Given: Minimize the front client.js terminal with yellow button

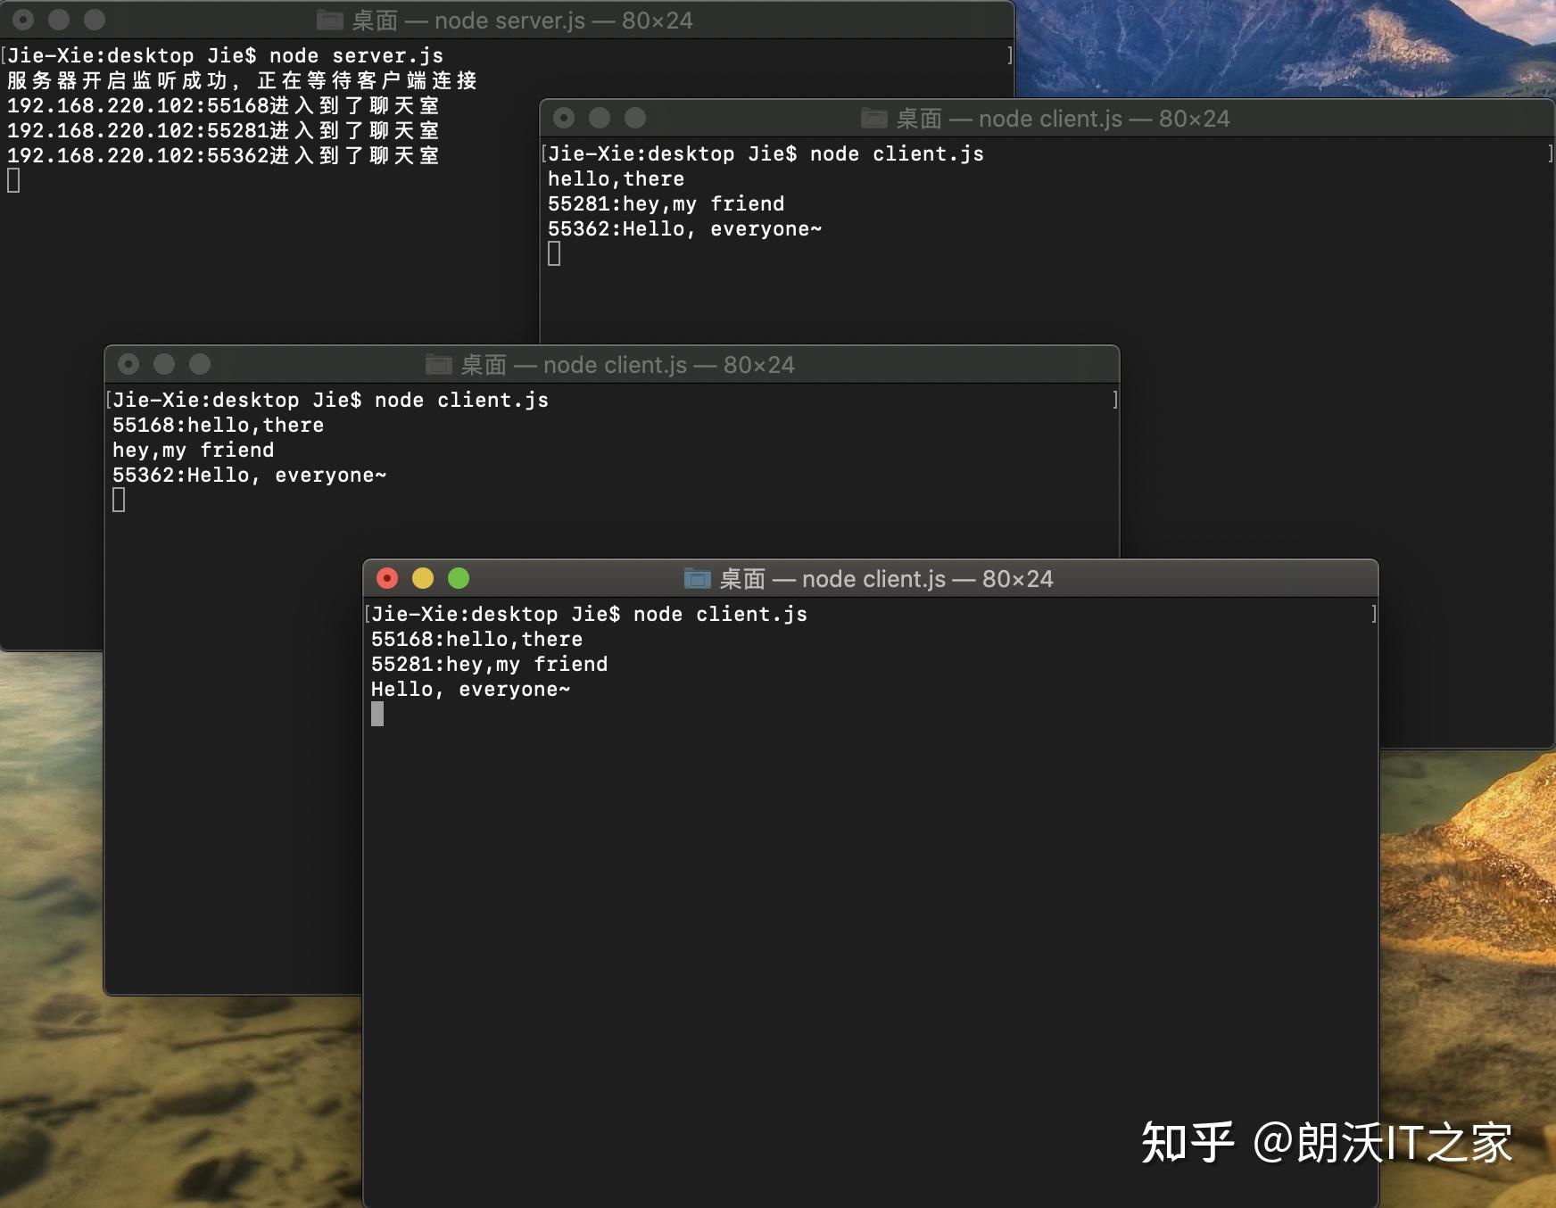Looking at the screenshot, I should pos(423,578).
